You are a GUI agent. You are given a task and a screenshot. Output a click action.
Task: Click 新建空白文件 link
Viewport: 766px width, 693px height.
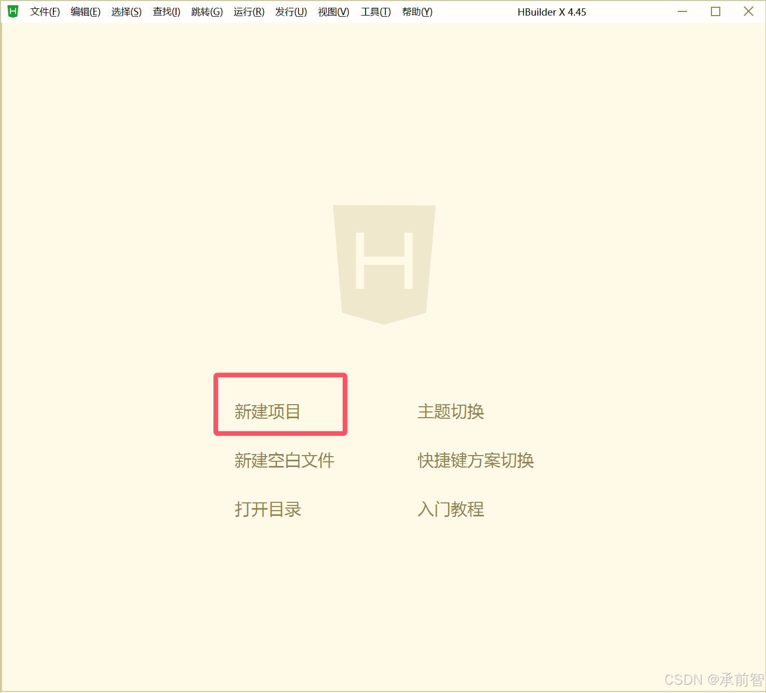[284, 460]
